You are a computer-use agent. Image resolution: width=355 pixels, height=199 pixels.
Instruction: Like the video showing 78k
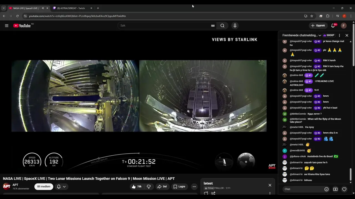pos(137,187)
